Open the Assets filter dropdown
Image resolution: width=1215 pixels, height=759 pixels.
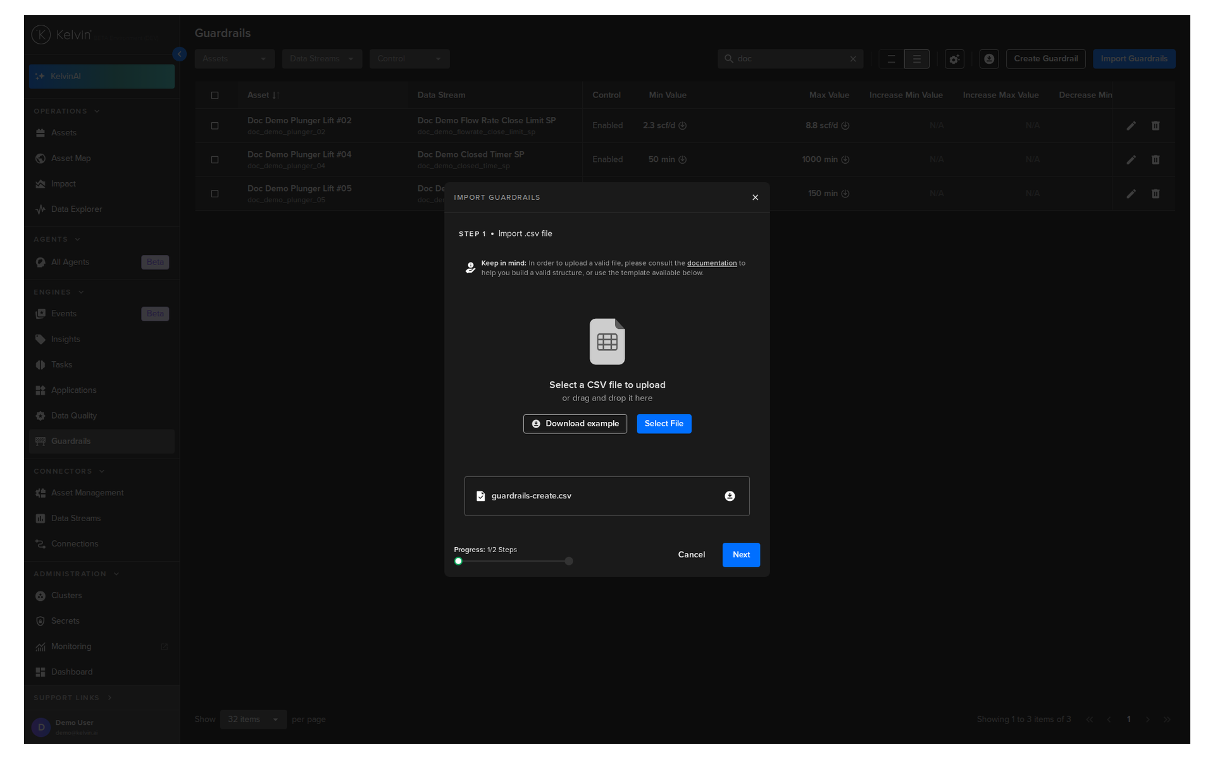[x=235, y=59]
